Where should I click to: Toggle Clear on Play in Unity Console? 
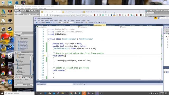[26, 14]
